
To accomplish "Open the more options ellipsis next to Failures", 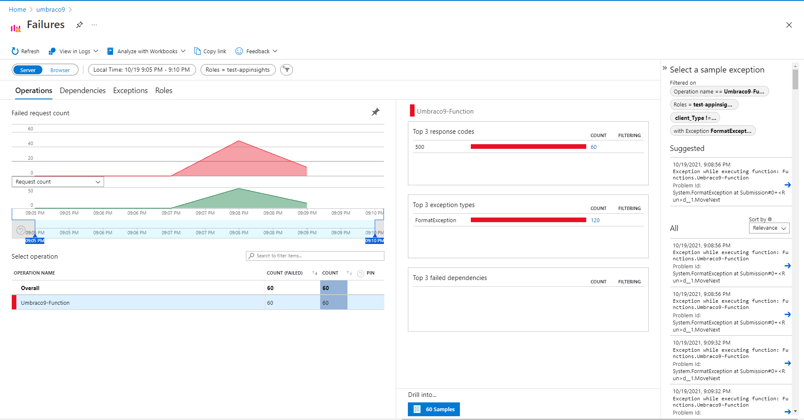I will click(x=94, y=25).
